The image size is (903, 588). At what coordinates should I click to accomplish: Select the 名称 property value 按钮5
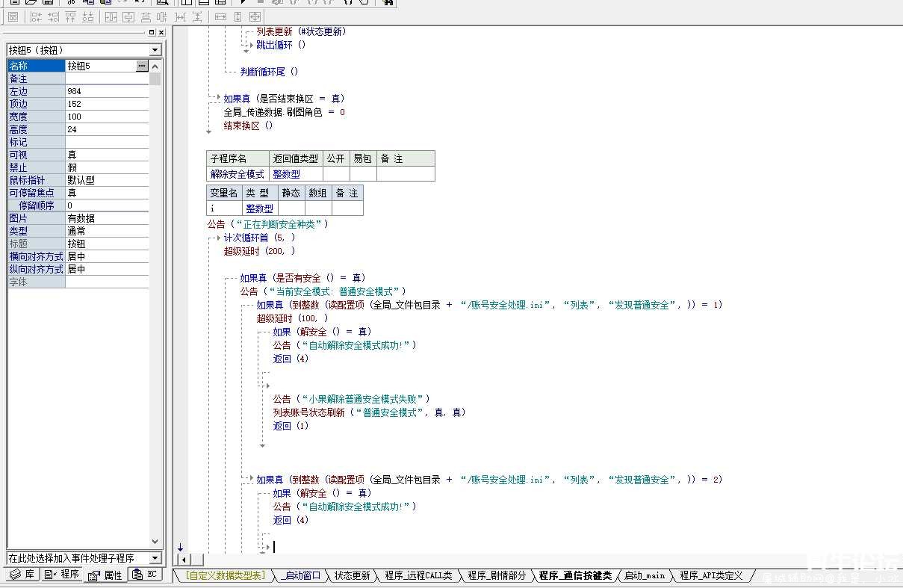pyautogui.click(x=101, y=66)
